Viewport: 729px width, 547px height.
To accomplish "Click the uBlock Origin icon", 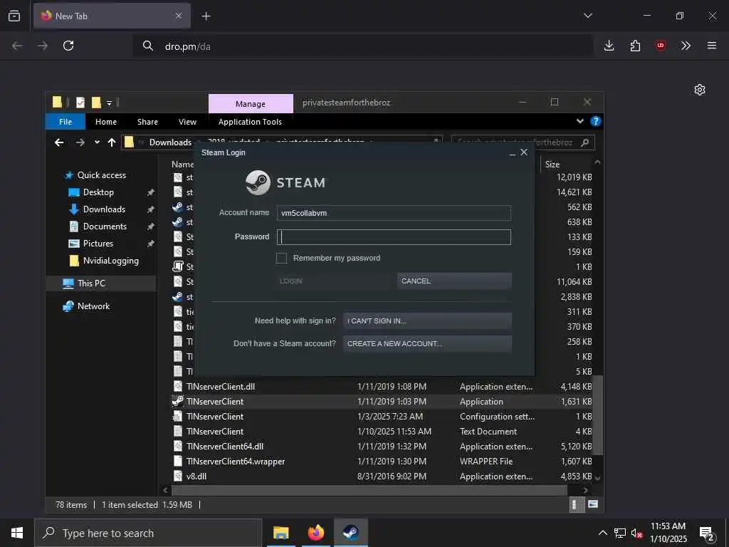I will pos(660,46).
